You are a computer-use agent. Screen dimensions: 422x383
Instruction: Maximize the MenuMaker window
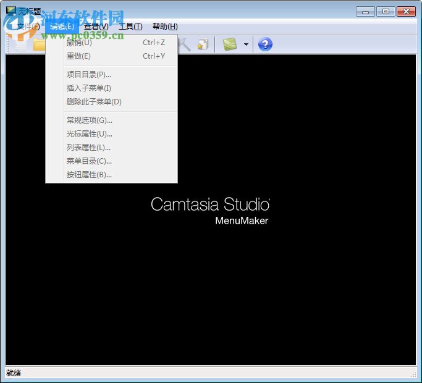pos(386,12)
